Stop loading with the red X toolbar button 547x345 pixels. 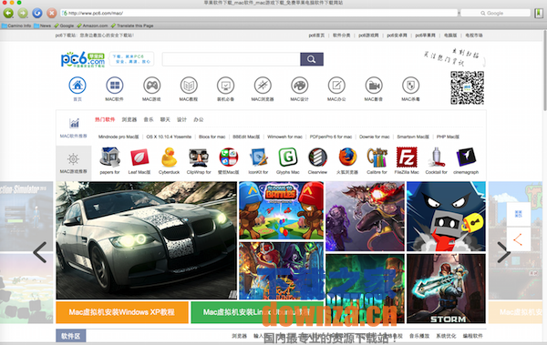coord(52,14)
